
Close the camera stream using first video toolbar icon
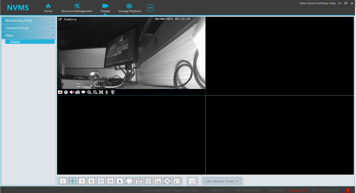pos(60,92)
